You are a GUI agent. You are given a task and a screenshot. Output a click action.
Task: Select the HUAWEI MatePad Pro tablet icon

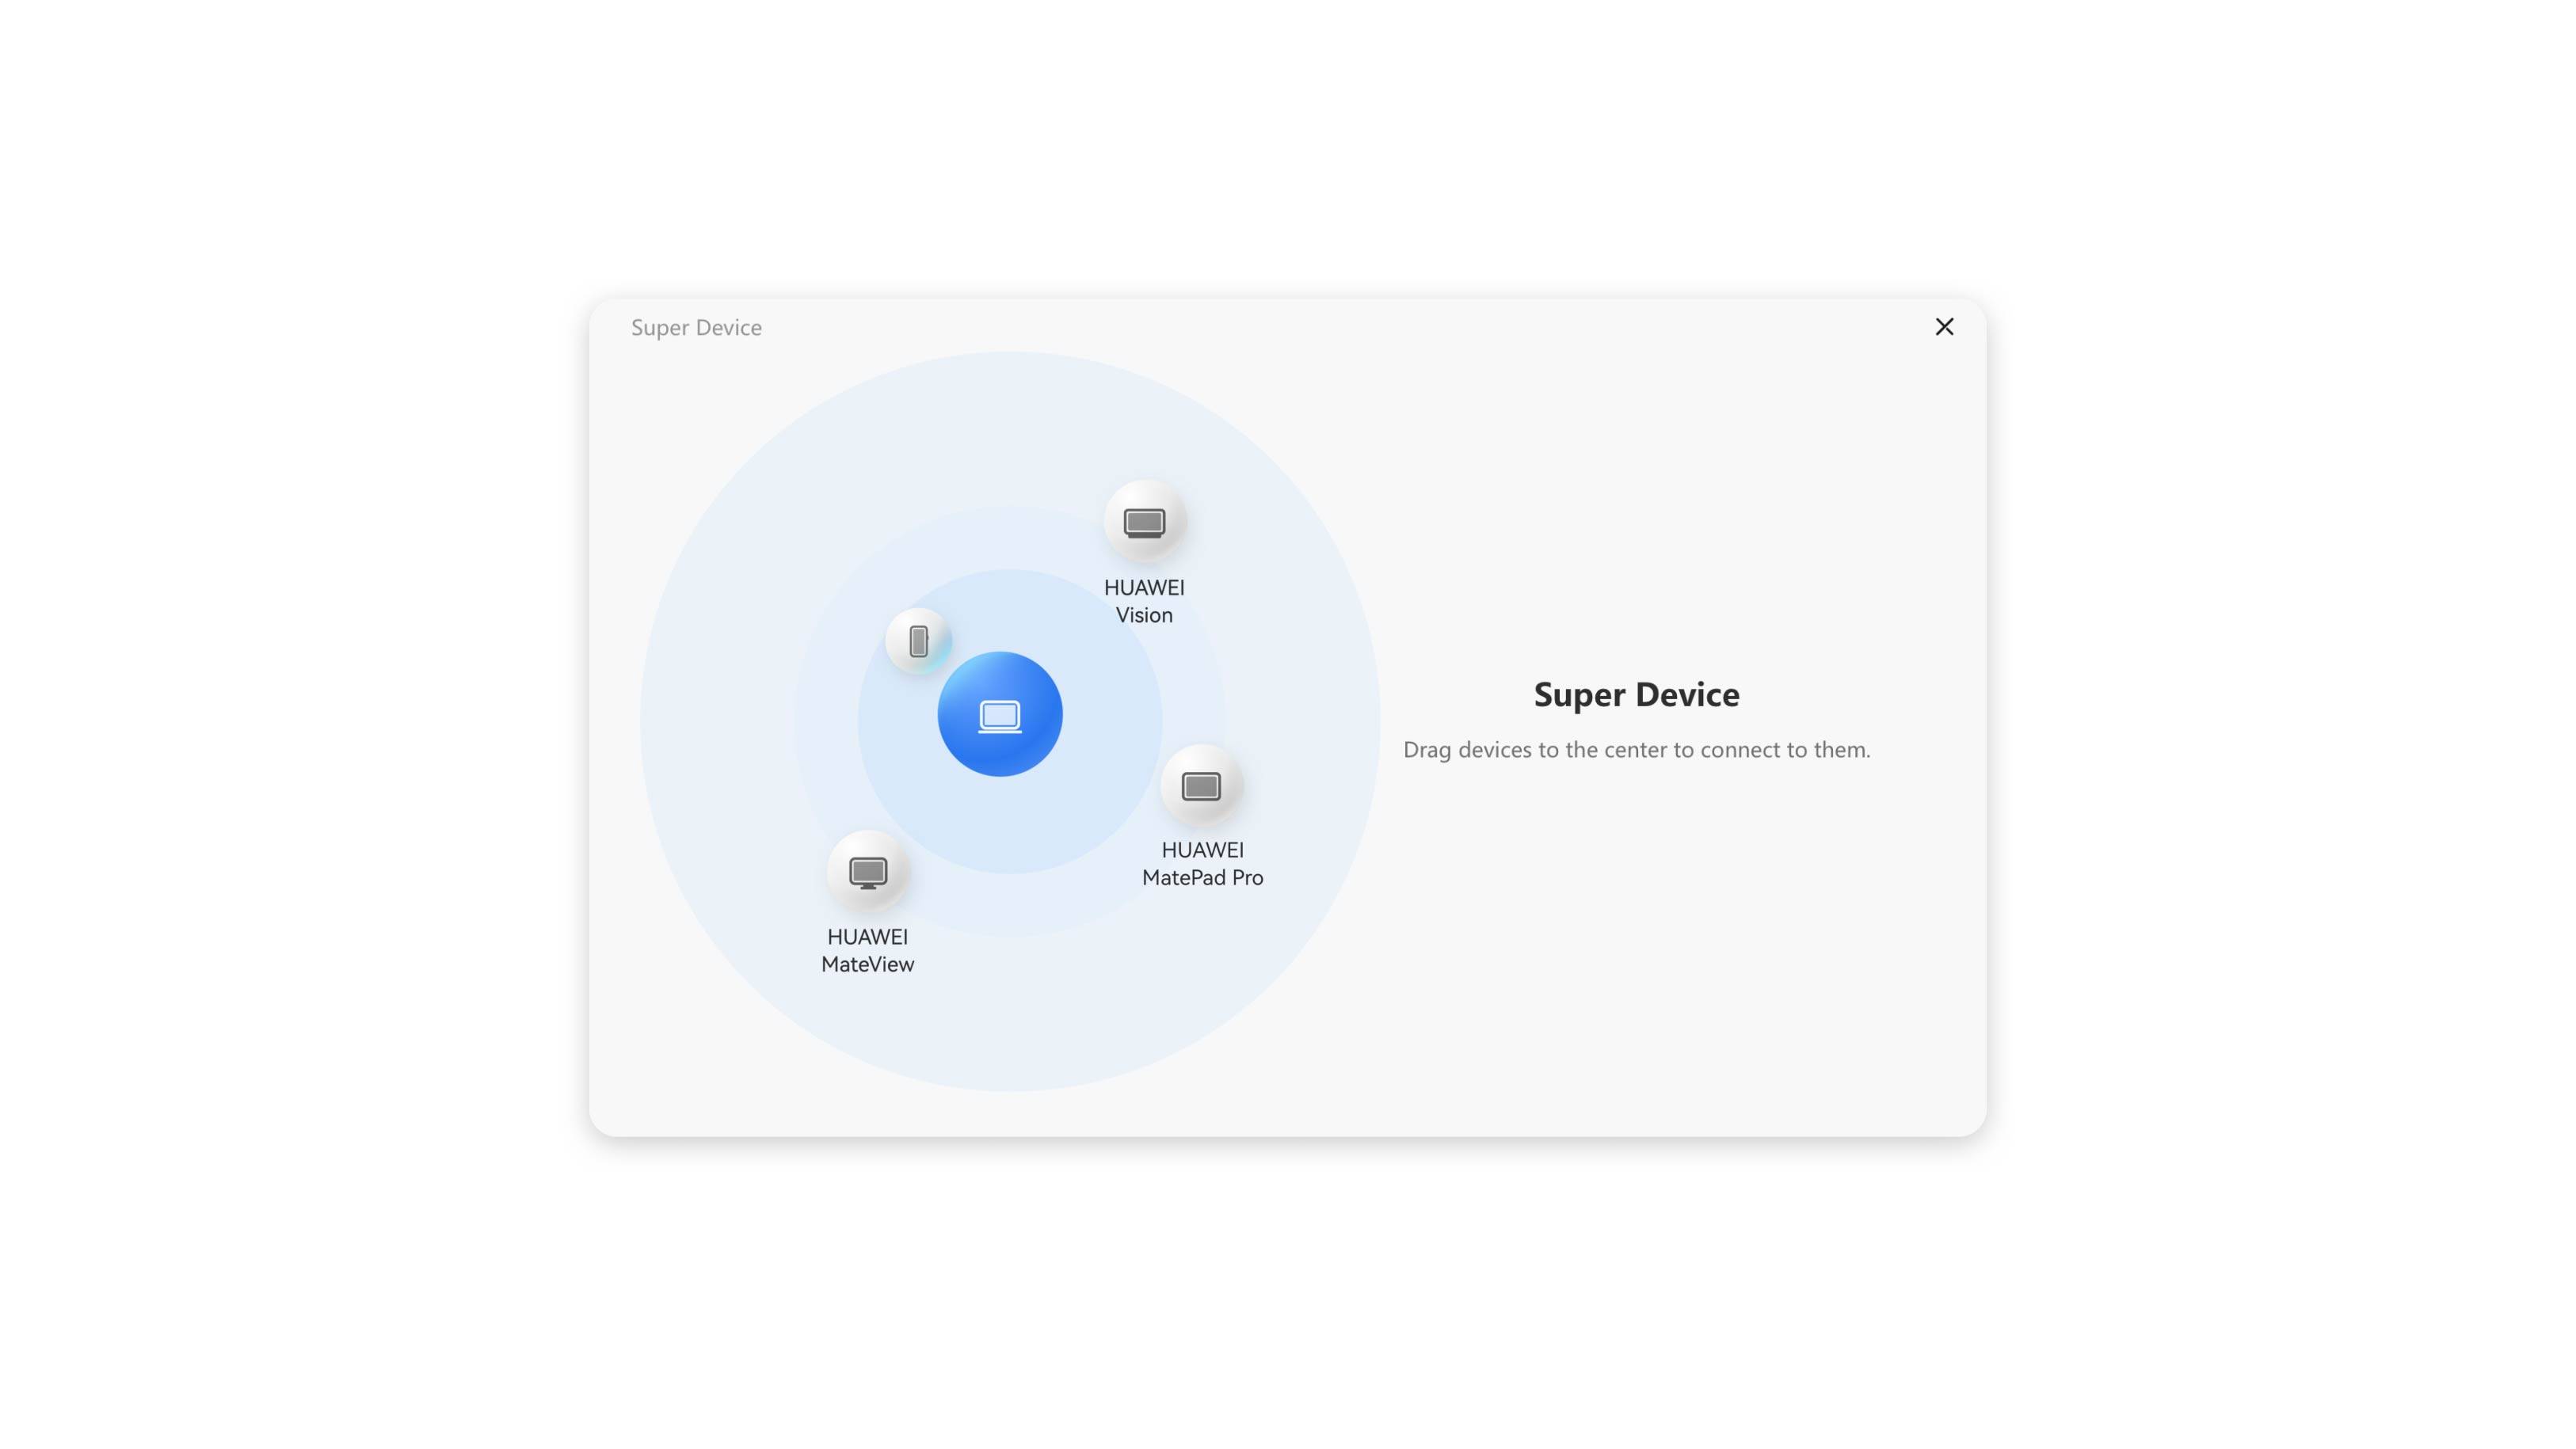[x=1201, y=786]
